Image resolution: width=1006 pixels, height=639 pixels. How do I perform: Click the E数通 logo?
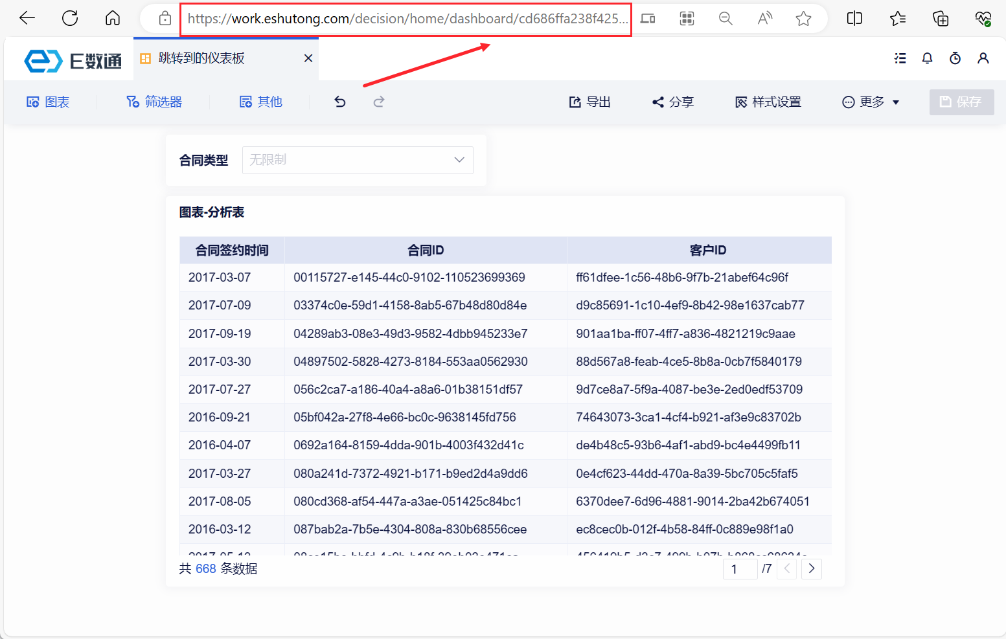tap(73, 61)
